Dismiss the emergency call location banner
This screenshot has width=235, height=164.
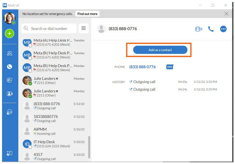226,14
